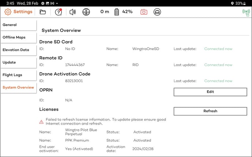Go to the Update tab
Viewport: 252px width, 157px height.
click(x=19, y=62)
